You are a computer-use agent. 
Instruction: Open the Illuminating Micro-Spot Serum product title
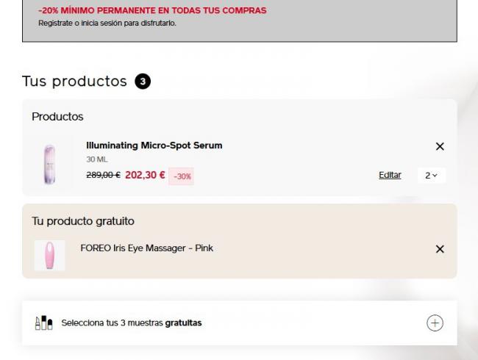154,145
